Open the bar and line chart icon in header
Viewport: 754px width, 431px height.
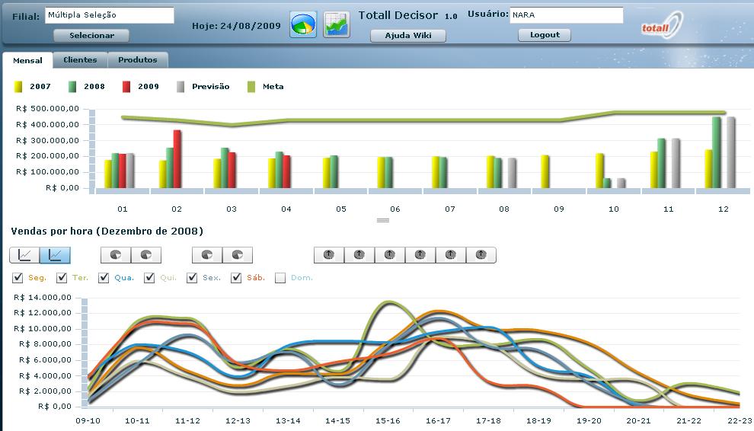tap(337, 24)
